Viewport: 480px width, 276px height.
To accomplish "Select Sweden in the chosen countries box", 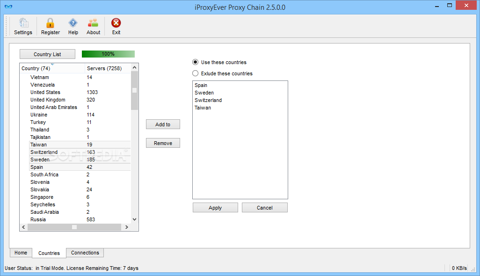I will pyautogui.click(x=204, y=93).
